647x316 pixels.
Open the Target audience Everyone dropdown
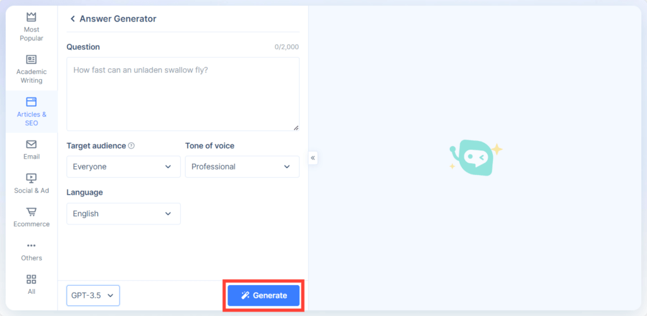point(123,167)
